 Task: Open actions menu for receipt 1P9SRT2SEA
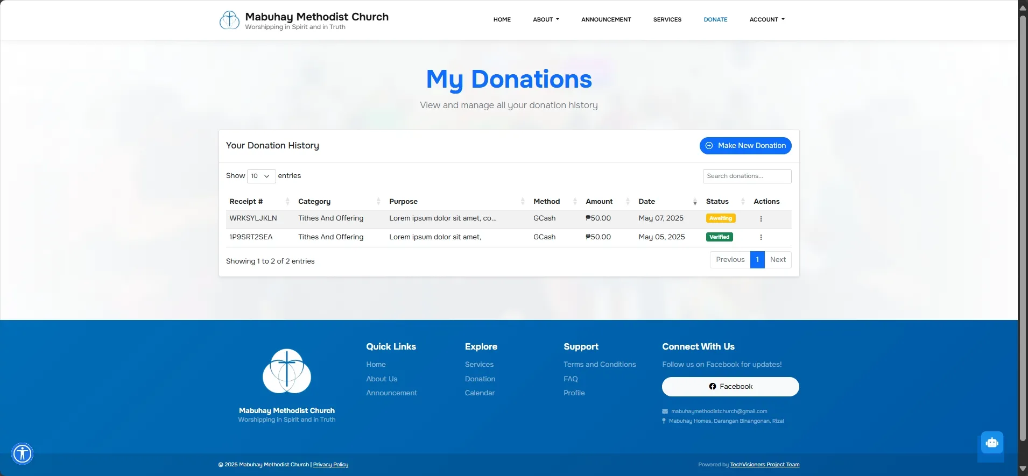click(761, 237)
